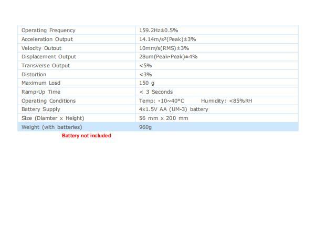Click the Distortion row label
The height and width of the screenshot is (252, 315).
pos(34,74)
